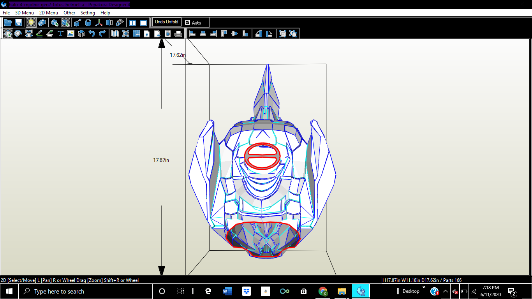Select the Edge Color eraser tool
532x299 pixels.
coord(50,33)
